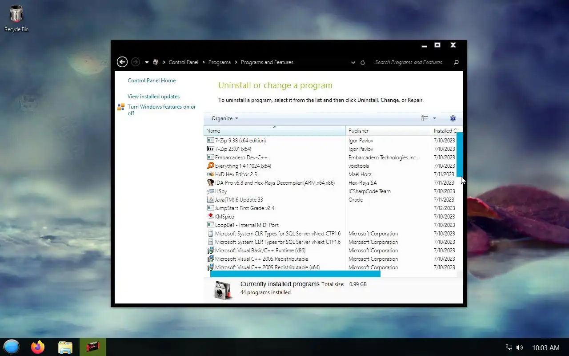Image resolution: width=569 pixels, height=356 pixels.
Task: Open the Recycle Bin desktop icon
Action: click(16, 18)
